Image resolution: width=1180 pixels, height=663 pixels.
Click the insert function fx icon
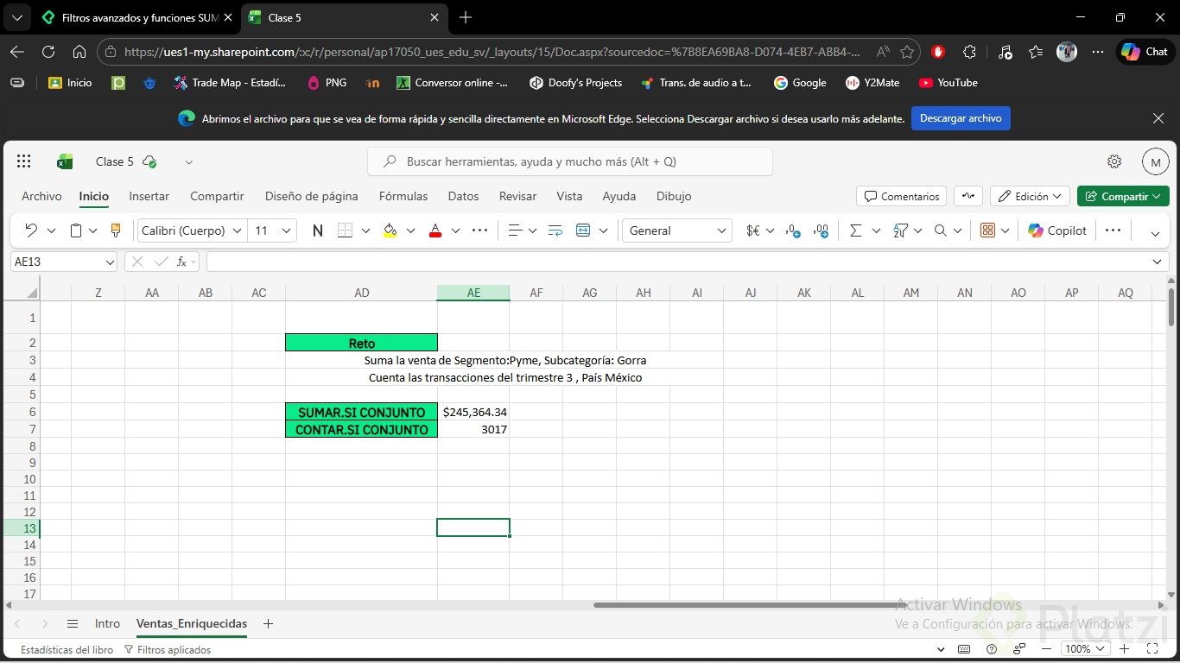[181, 262]
